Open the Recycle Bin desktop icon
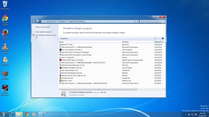209x117 pixels. (x=5, y=5)
